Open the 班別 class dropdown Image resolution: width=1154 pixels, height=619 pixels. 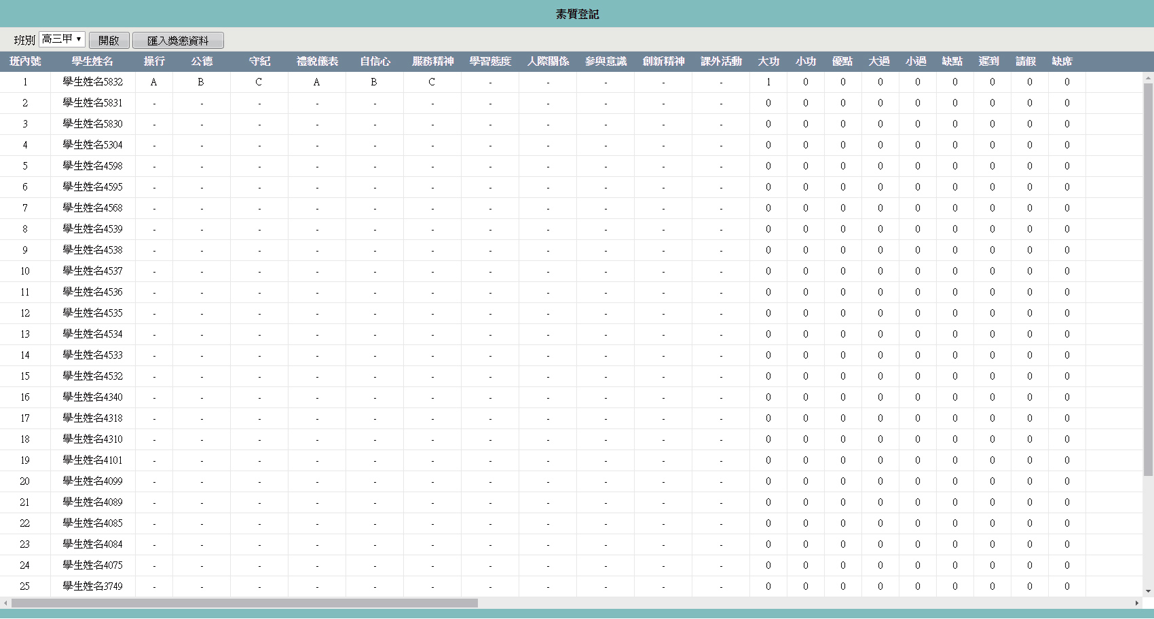62,39
